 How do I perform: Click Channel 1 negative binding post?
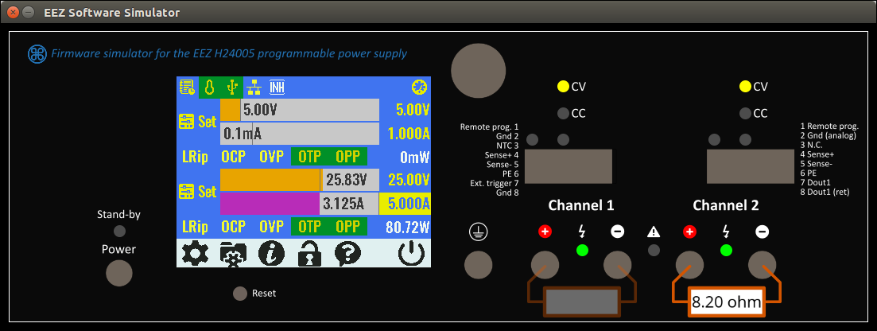tap(618, 264)
